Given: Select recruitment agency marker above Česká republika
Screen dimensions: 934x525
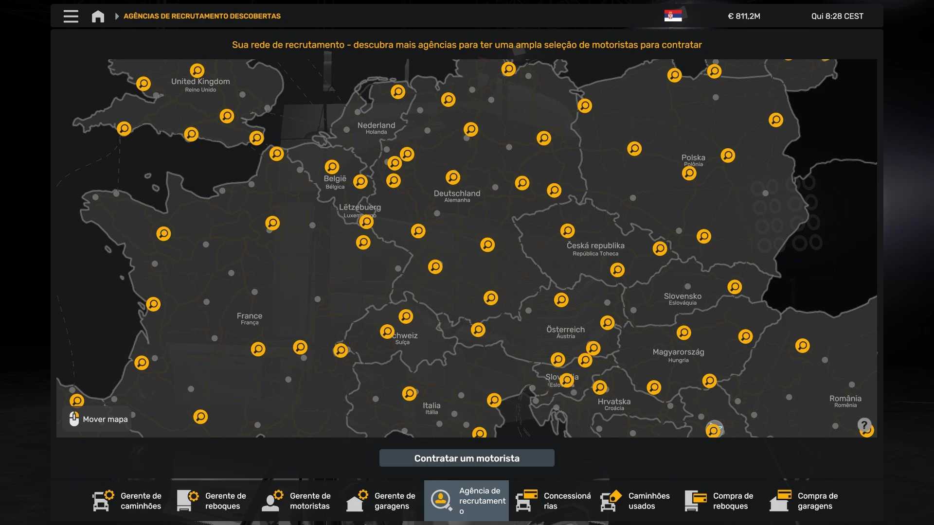Looking at the screenshot, I should [567, 230].
